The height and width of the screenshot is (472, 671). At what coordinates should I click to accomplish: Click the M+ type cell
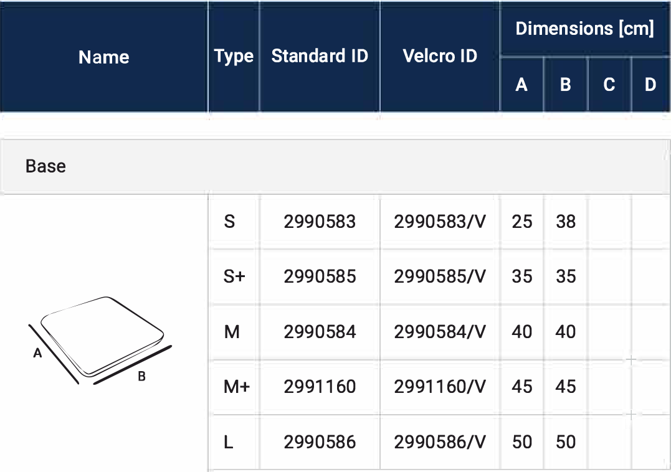[x=236, y=387]
